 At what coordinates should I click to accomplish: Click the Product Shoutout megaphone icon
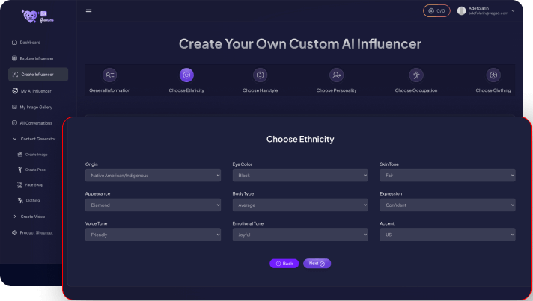tap(14, 232)
